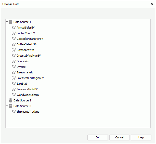The height and width of the screenshot is (144, 156).
Task: Click the BV icon beside ComboGrowth
Action: tap(14, 50)
